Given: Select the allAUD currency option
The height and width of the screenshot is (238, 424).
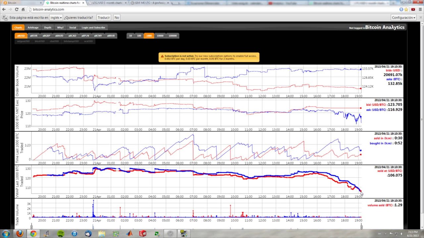Looking at the screenshot, I should coord(59,36).
